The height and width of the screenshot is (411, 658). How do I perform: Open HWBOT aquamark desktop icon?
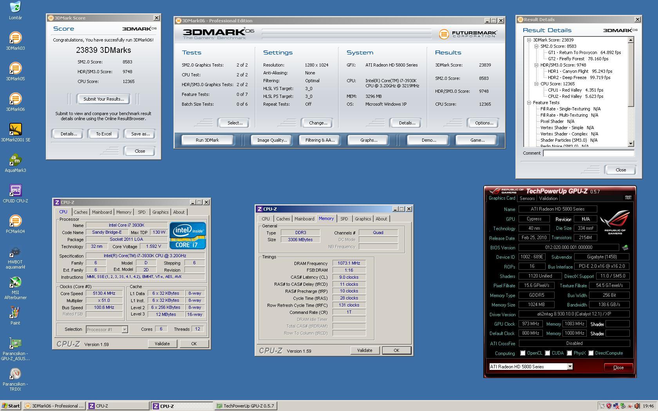tap(15, 251)
